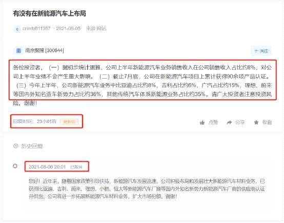Click the 来源 网站 source label
The image size is (284, 223).
point(96,28)
